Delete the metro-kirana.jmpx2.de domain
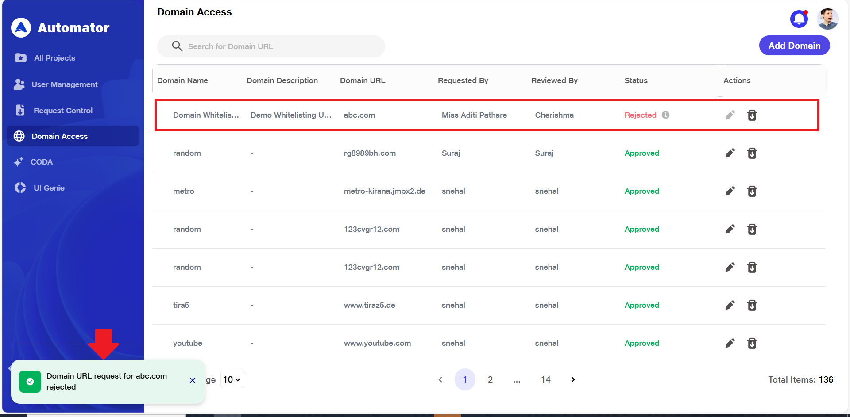The width and height of the screenshot is (850, 417). click(x=752, y=191)
